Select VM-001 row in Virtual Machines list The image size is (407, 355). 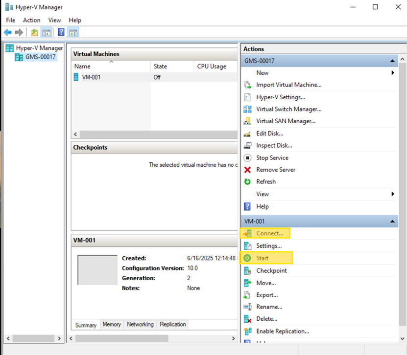(91, 77)
